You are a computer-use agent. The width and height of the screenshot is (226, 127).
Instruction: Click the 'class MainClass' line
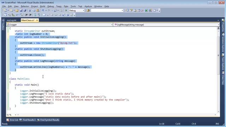point(19,79)
